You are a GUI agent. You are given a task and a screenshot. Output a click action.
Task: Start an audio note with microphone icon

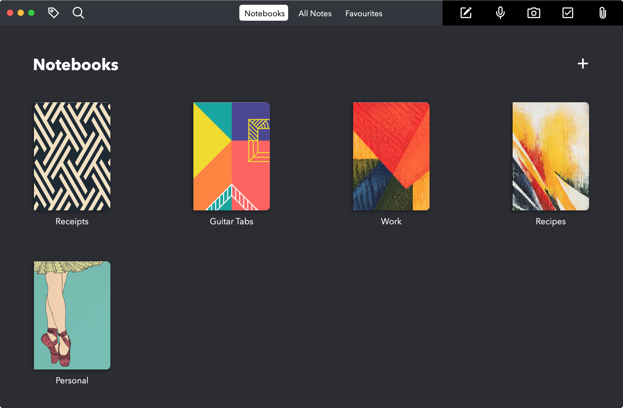[x=500, y=13]
